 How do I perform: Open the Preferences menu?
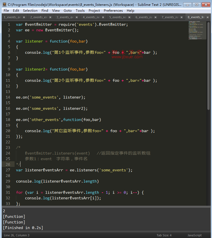pyautogui.click(x=113, y=11)
